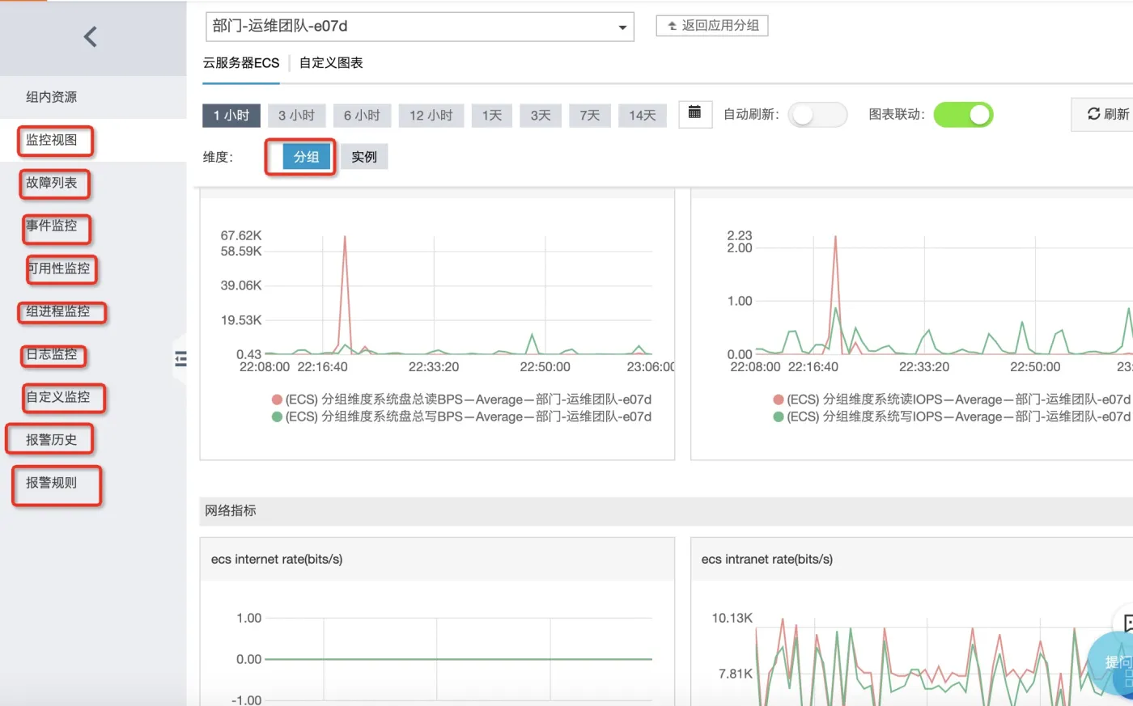The width and height of the screenshot is (1133, 706).
Task: Click the 10.13K axis label on intranet chart
Action: coord(732,618)
